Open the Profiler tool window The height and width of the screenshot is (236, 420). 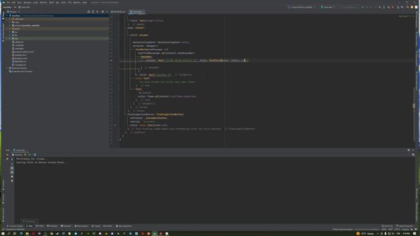pos(108,226)
